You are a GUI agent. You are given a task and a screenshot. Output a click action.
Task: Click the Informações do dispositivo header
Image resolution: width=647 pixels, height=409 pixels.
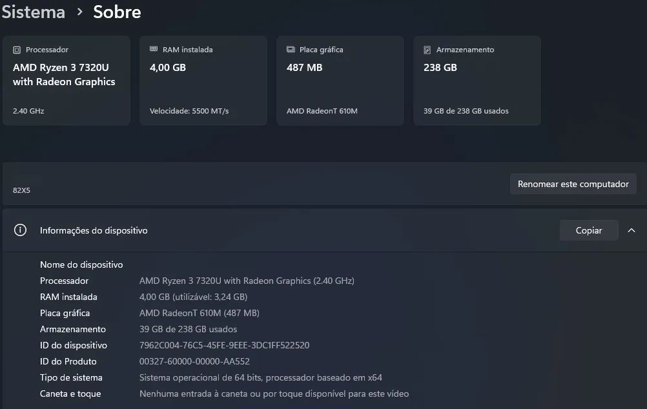(94, 230)
